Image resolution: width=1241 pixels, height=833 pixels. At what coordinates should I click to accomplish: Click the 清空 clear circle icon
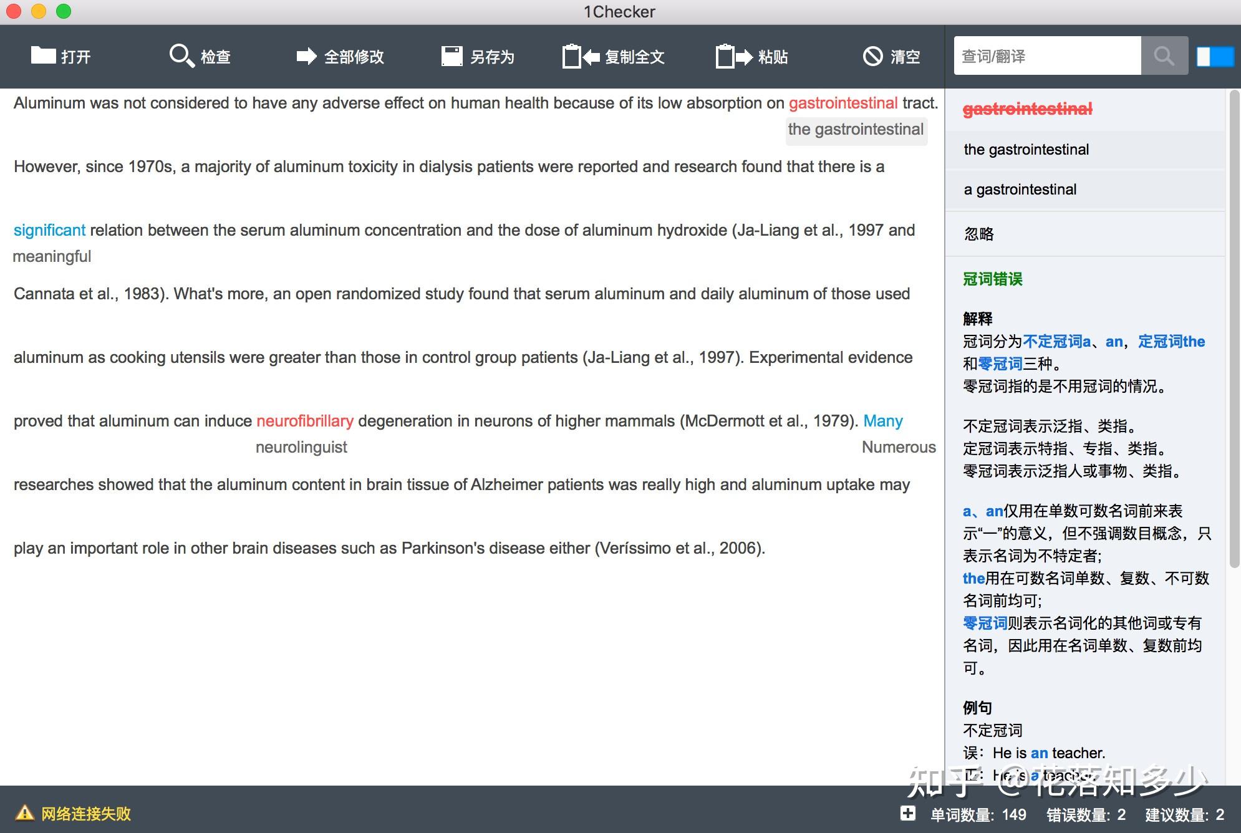[x=872, y=56]
